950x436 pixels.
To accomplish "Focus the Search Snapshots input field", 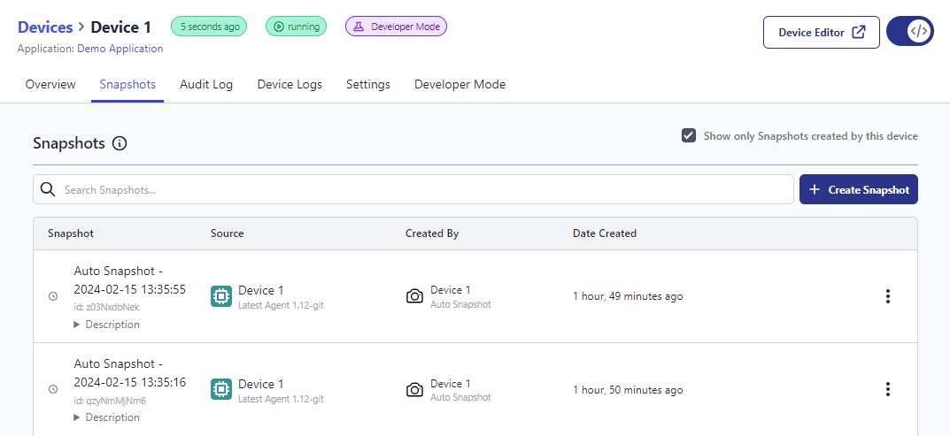I will click(425, 189).
